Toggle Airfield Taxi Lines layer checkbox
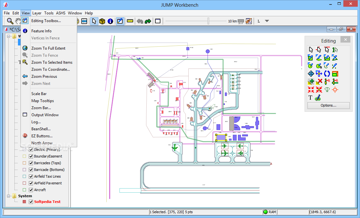The height and width of the screenshot is (218, 360). pyautogui.click(x=31, y=176)
